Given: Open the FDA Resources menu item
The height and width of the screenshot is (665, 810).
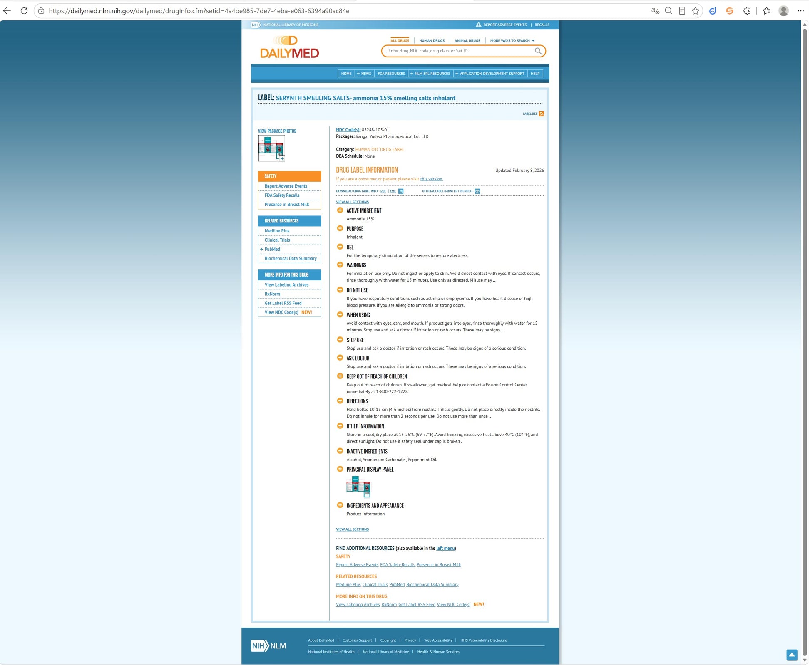Looking at the screenshot, I should click(x=391, y=74).
